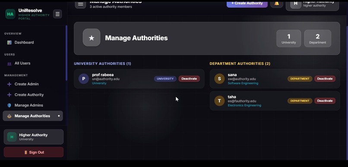Deactivate taha's account
Viewport: 348px width, 167px height.
(x=325, y=101)
